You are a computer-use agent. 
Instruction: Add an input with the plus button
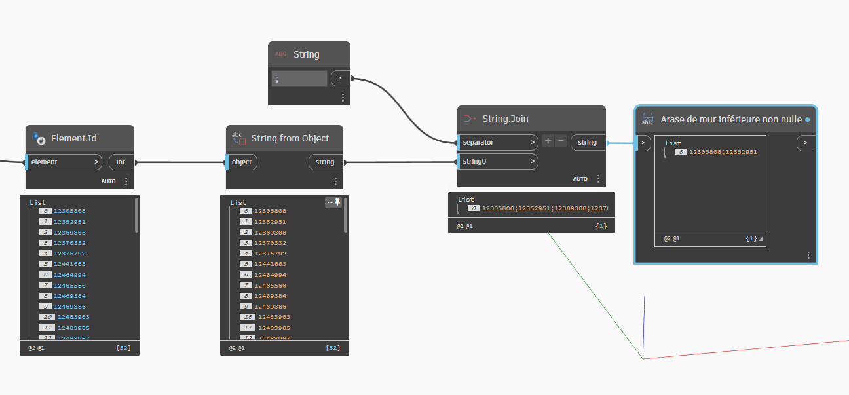548,141
